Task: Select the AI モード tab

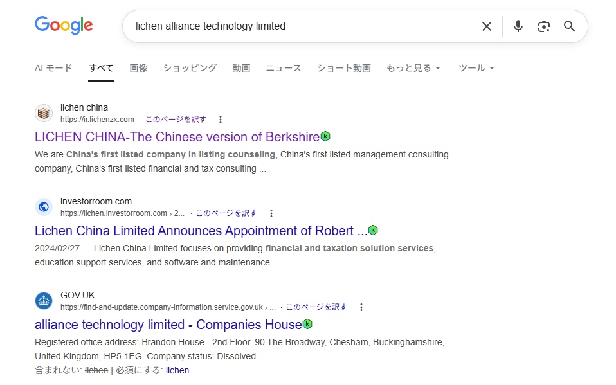Action: coord(53,68)
